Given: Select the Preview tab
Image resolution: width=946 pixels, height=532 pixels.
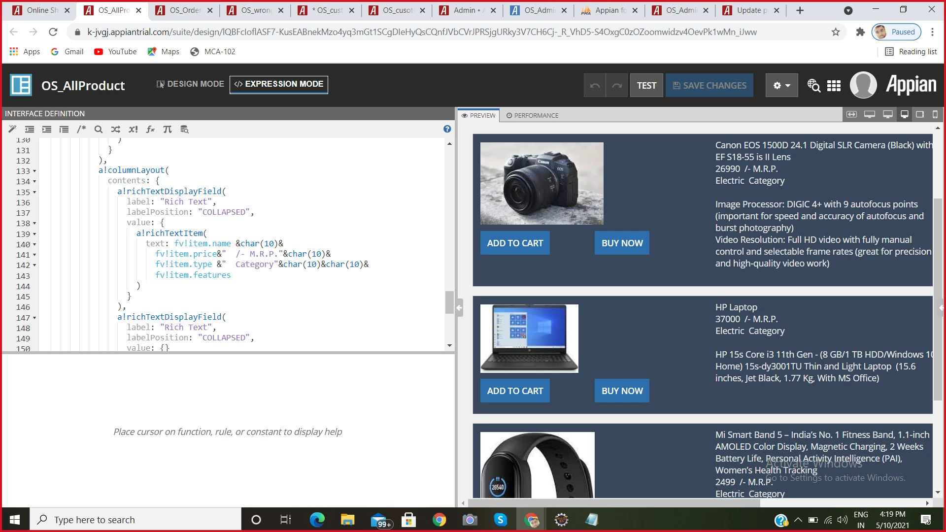Looking at the screenshot, I should [x=478, y=115].
